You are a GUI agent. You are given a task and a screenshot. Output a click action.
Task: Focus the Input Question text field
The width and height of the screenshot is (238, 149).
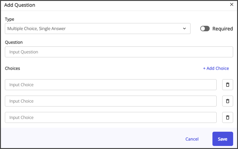pos(119,52)
